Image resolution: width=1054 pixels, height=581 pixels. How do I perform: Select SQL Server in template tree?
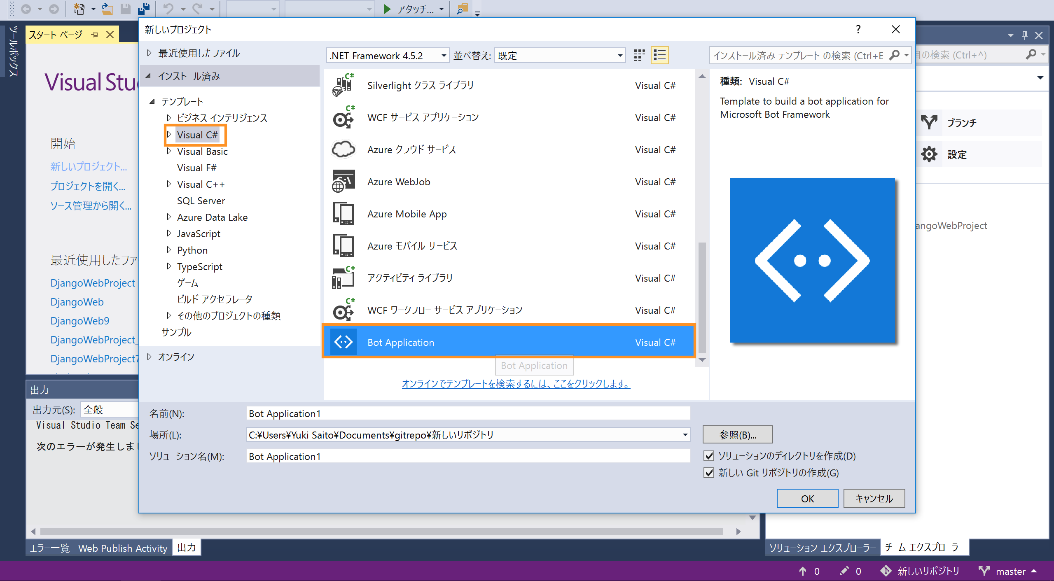pos(201,201)
